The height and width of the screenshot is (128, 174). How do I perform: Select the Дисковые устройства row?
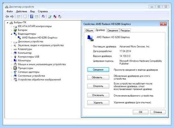point(30,42)
